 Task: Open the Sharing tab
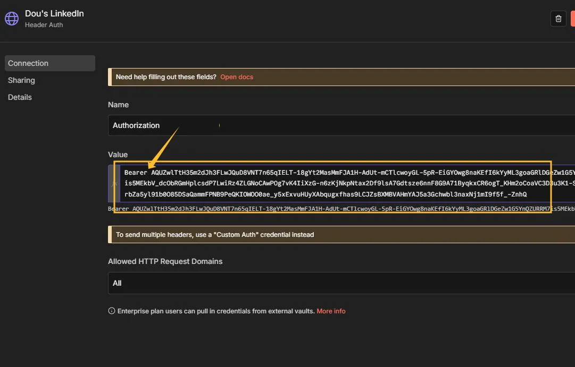click(x=21, y=80)
